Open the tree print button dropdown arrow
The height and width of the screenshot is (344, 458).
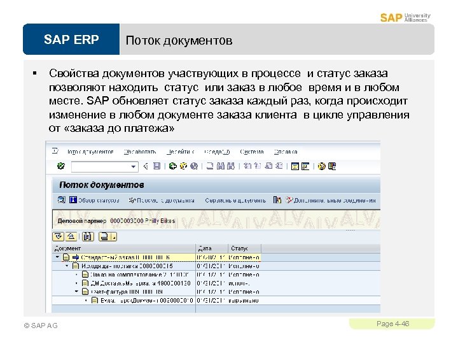[114, 236]
